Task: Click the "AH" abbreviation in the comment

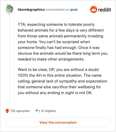Action: click(39, 76)
